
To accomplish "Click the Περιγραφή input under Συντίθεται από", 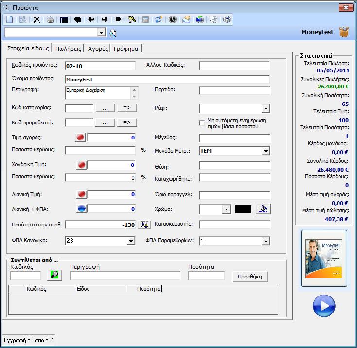I will coord(125,276).
